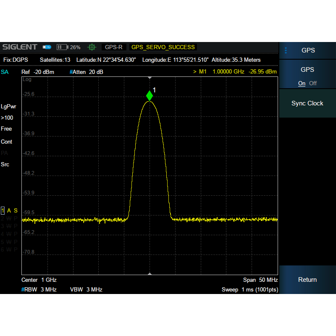
Task: Click the bottom center-frequency triangle marker
Action: coord(150,273)
